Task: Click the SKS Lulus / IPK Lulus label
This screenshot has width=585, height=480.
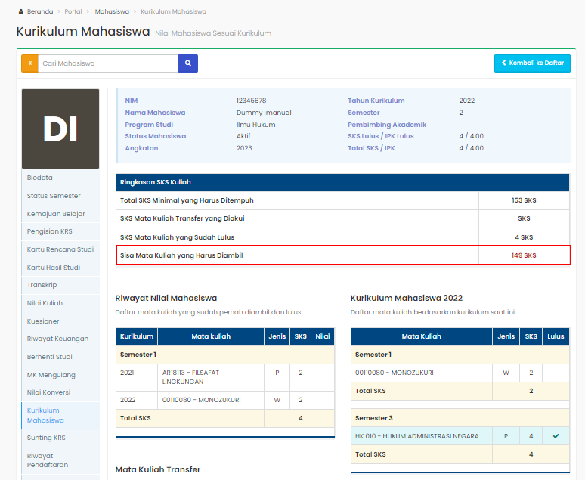Action: pyautogui.click(x=380, y=136)
